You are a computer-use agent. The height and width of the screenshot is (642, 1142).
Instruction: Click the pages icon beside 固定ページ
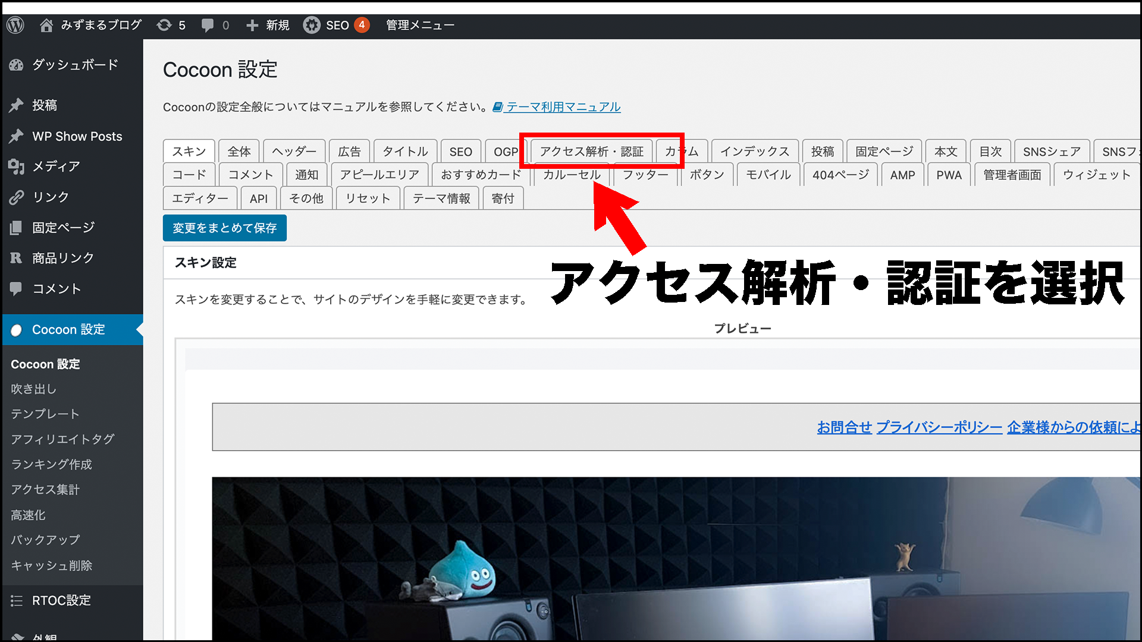coord(17,228)
